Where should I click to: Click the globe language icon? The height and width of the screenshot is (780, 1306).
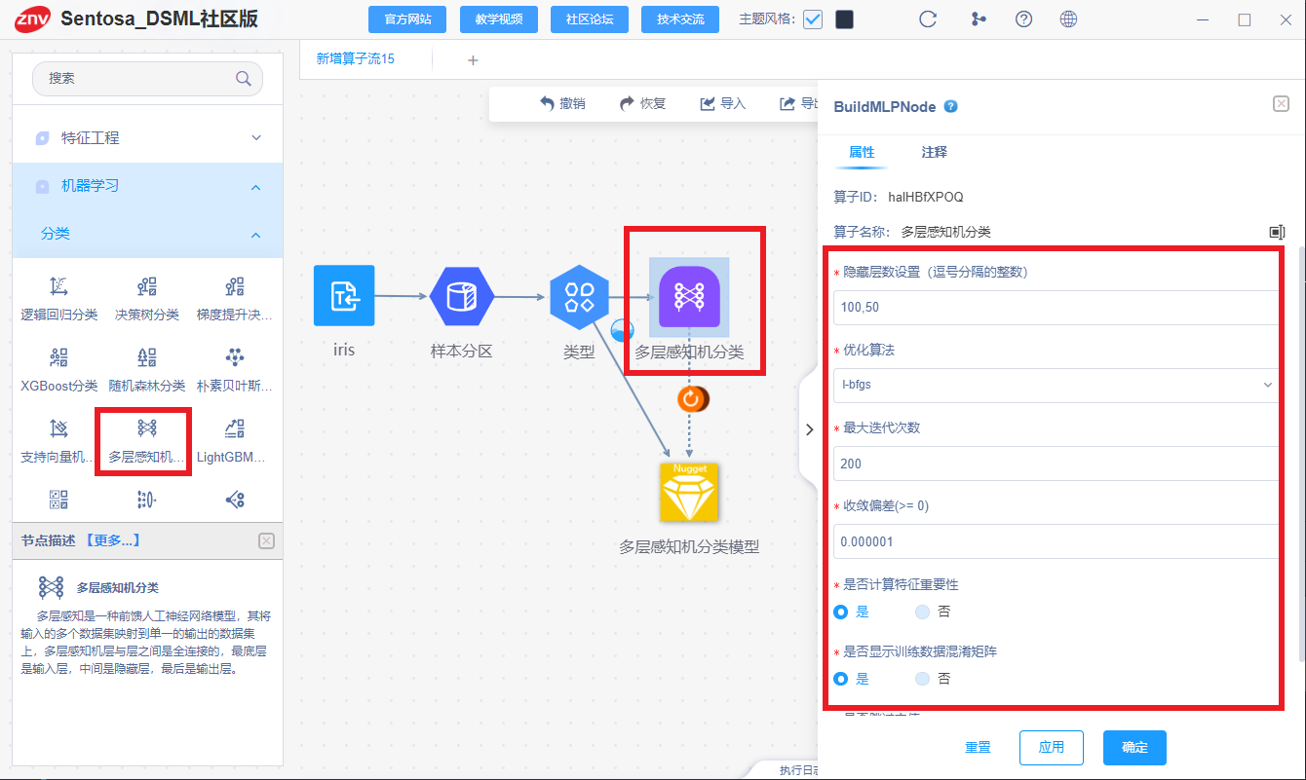(x=1069, y=19)
